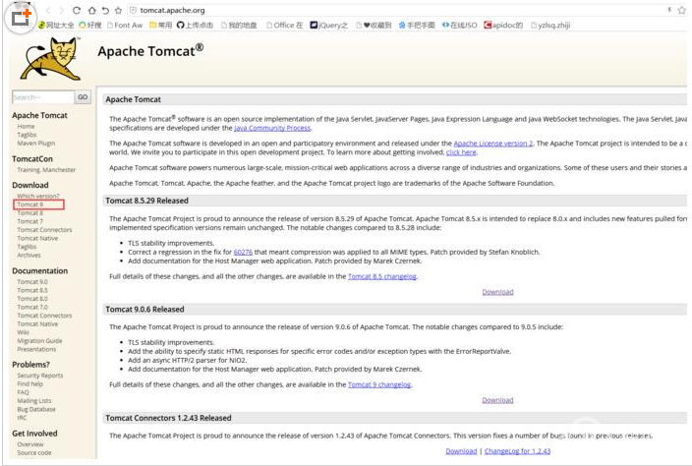Open the 手把手图 bookmark
Image resolution: width=692 pixels, height=466 pixels.
[x=417, y=26]
